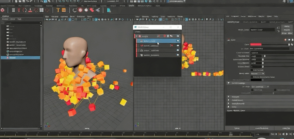This screenshot has width=294, height=139.
Task: Click the orange keyboard-style icon beside the T
Action: click(64, 10)
